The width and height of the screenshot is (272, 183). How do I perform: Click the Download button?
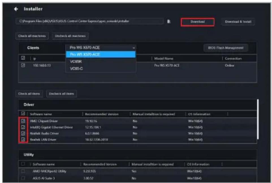[198, 22]
